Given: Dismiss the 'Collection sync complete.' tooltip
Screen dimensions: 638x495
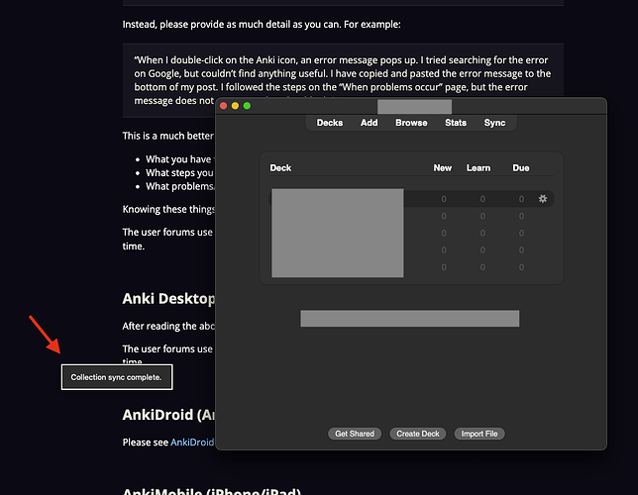Looking at the screenshot, I should tap(117, 377).
